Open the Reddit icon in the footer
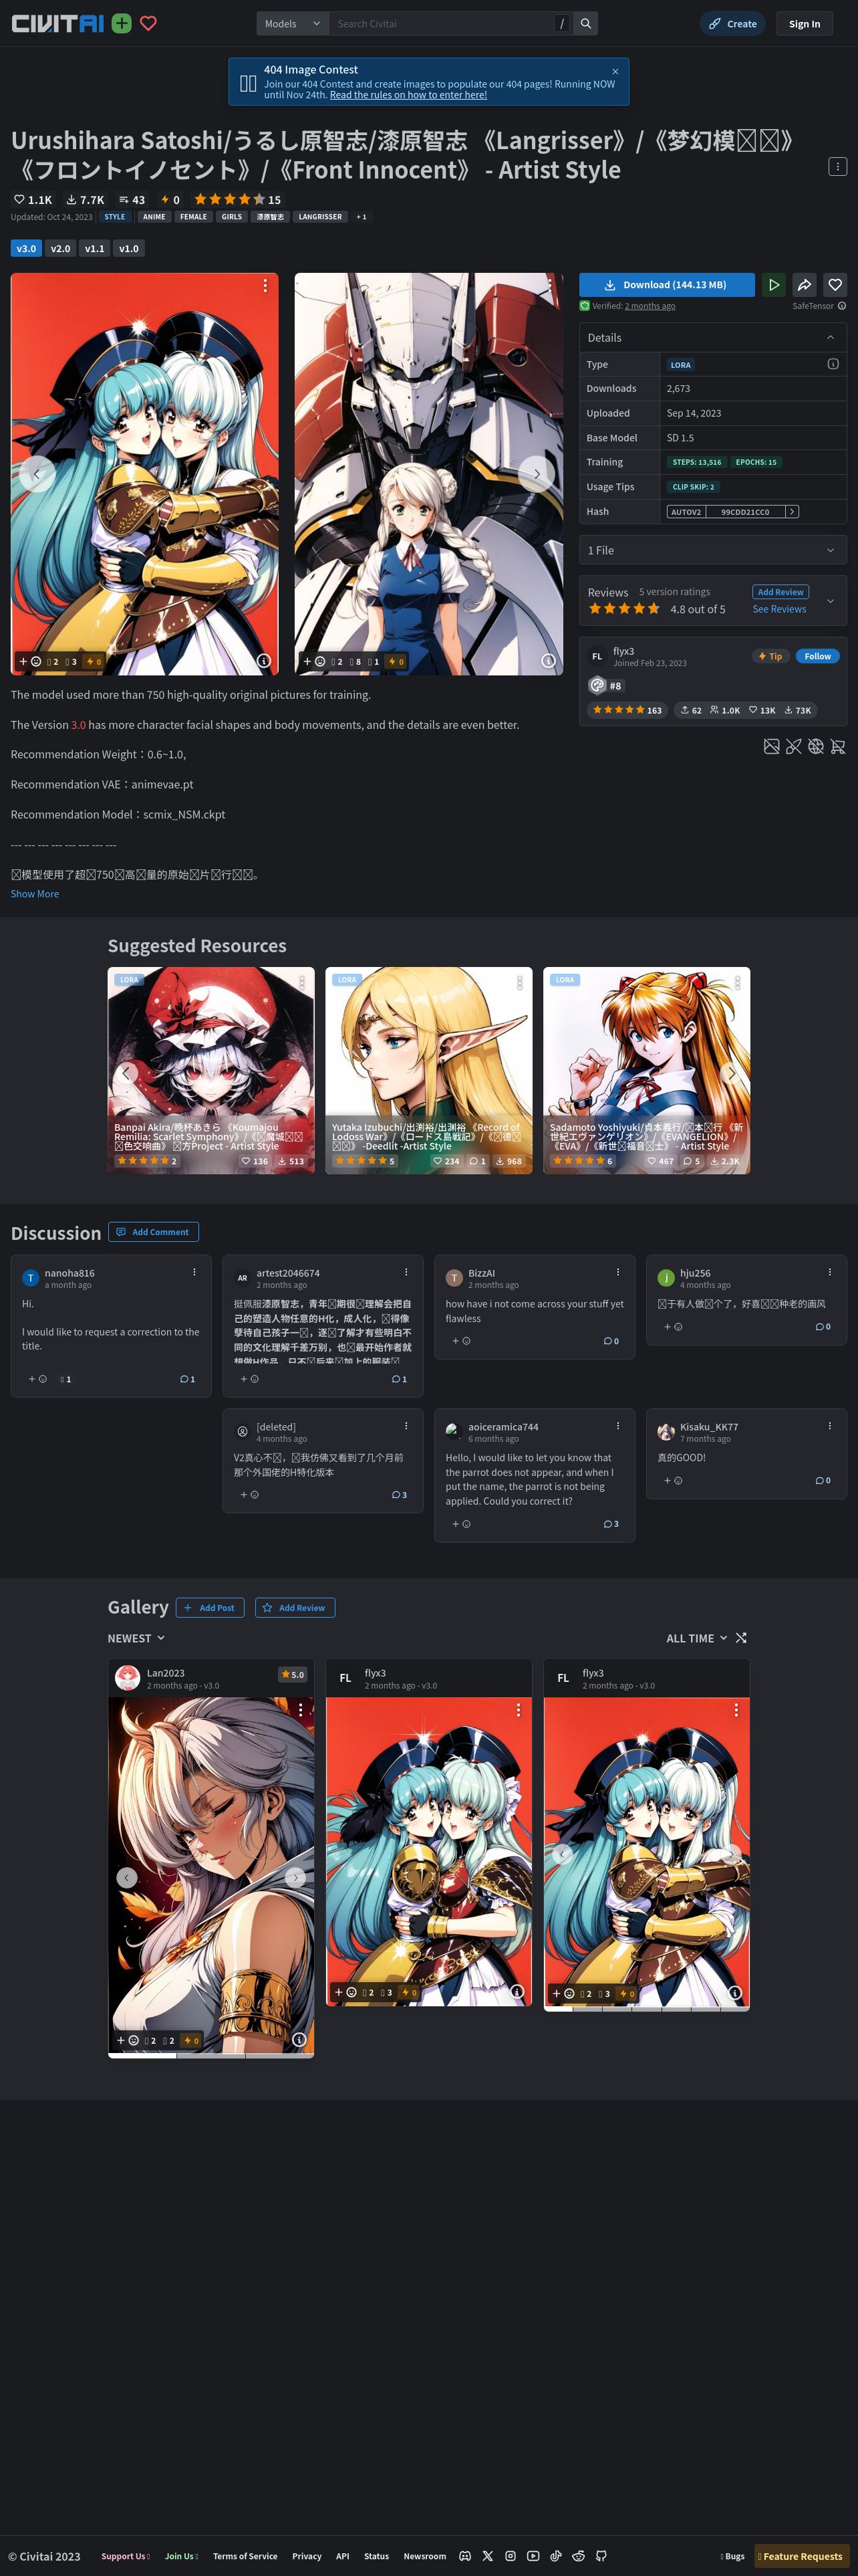The image size is (858, 2576). pyautogui.click(x=578, y=2555)
